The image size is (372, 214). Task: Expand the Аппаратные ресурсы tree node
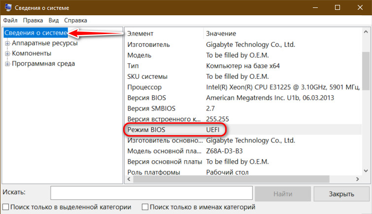[x=7, y=43]
